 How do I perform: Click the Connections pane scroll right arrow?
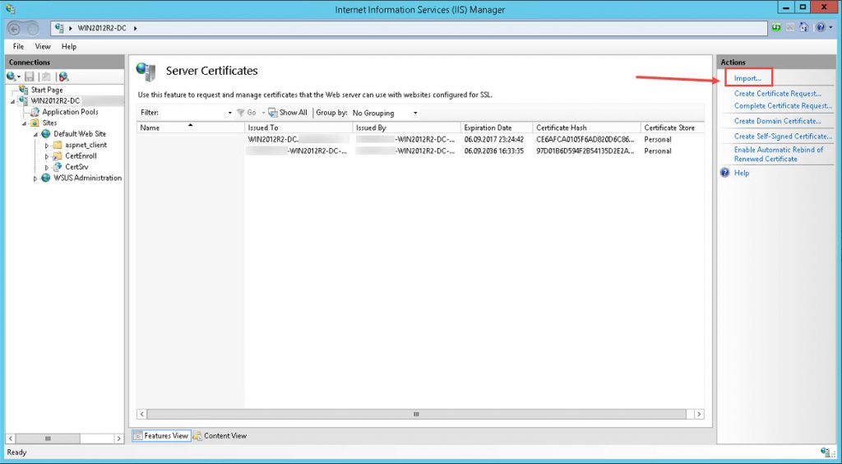(x=118, y=438)
